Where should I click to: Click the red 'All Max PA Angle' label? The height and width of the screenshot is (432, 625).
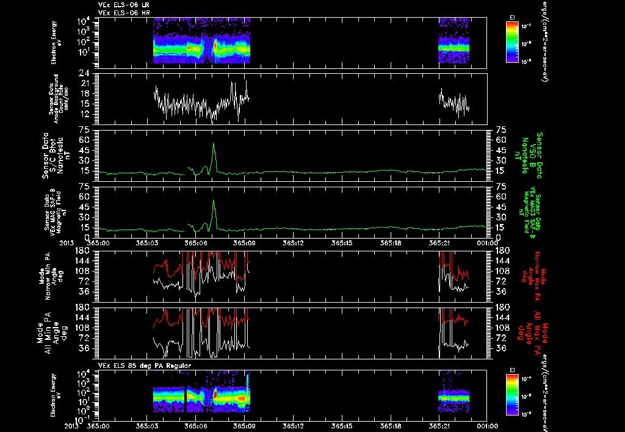coord(533,332)
